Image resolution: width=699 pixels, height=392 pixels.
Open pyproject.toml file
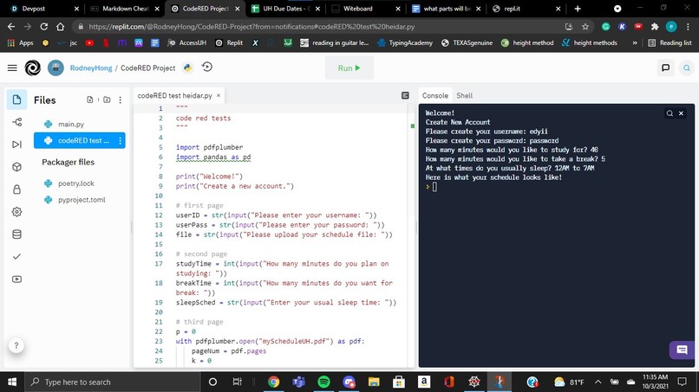click(x=82, y=200)
